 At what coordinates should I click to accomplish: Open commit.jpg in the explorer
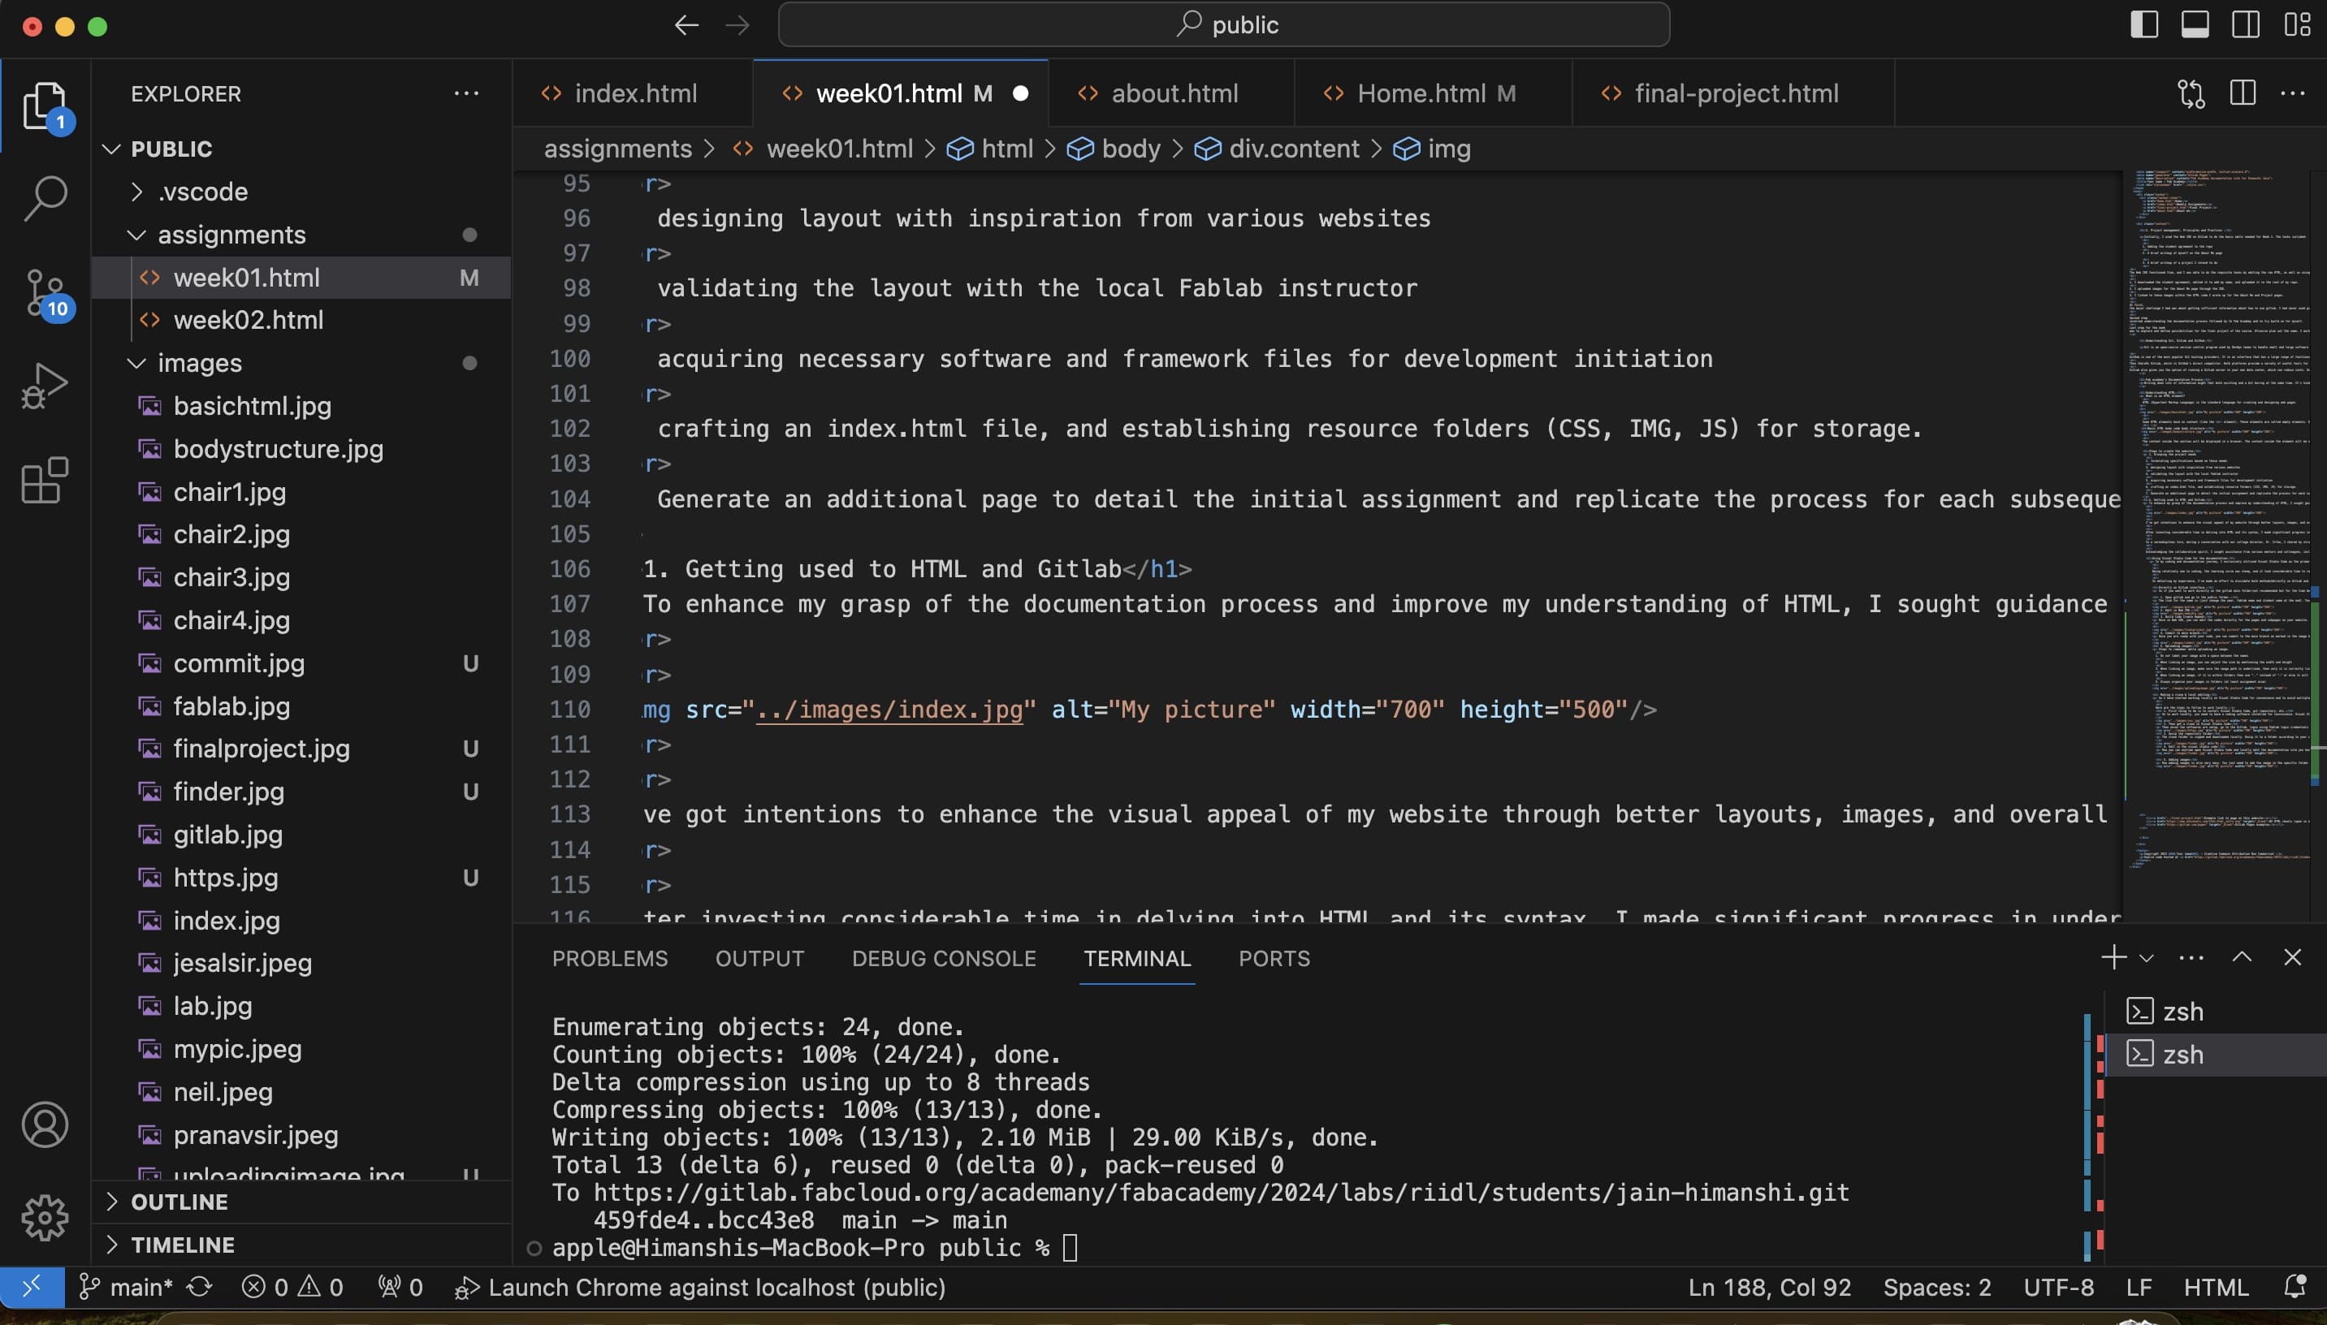pos(301,663)
